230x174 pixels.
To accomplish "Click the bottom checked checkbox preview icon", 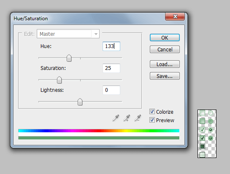I will pyautogui.click(x=202, y=138).
